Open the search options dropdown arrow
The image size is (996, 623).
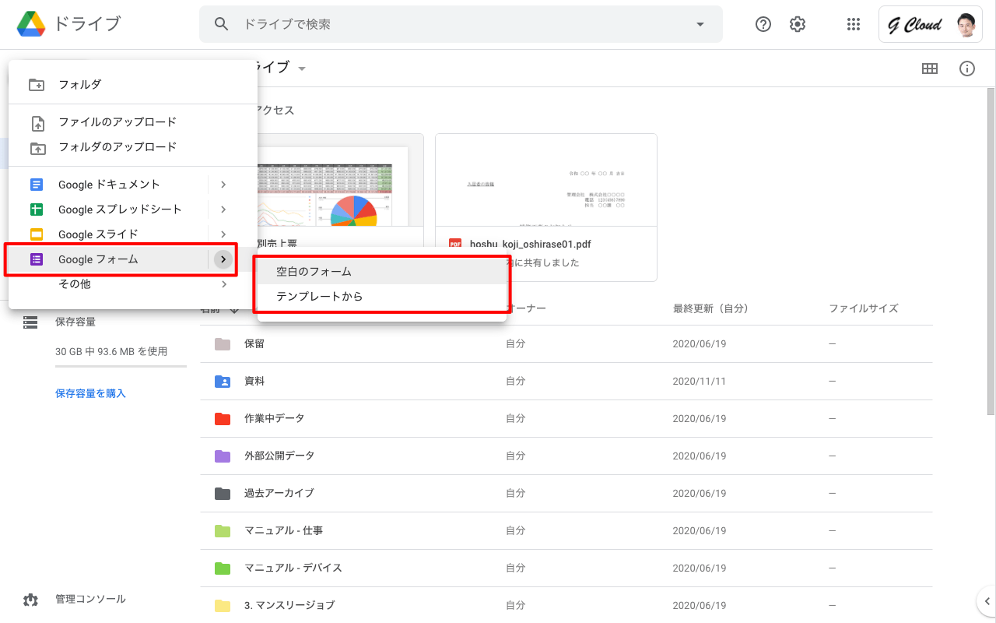[700, 24]
